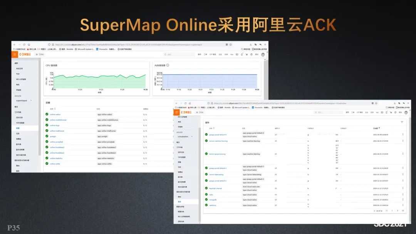Open more actions for the redis service row
Viewport: 416px width, 234px height.
pyautogui.click(x=403, y=194)
